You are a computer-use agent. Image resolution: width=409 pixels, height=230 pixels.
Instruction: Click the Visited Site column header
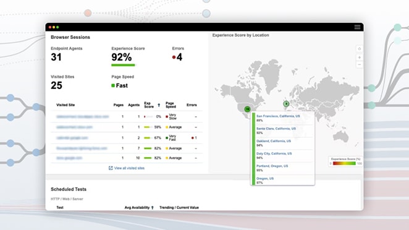point(65,105)
